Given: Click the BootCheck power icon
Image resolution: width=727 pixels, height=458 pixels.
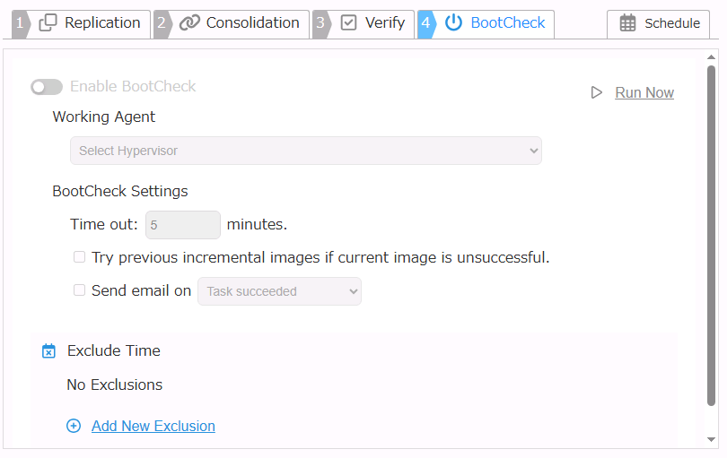Looking at the screenshot, I should pyautogui.click(x=454, y=23).
